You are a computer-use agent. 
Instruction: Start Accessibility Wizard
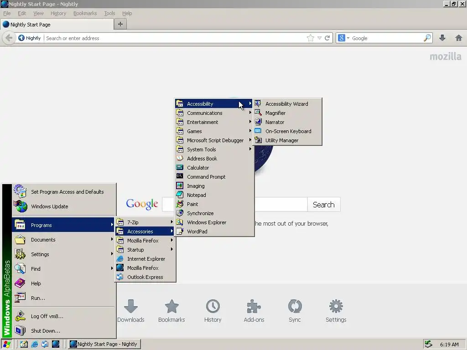pyautogui.click(x=288, y=104)
